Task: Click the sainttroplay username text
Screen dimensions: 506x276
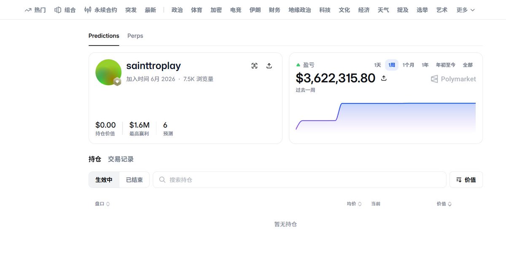Action: coord(153,66)
